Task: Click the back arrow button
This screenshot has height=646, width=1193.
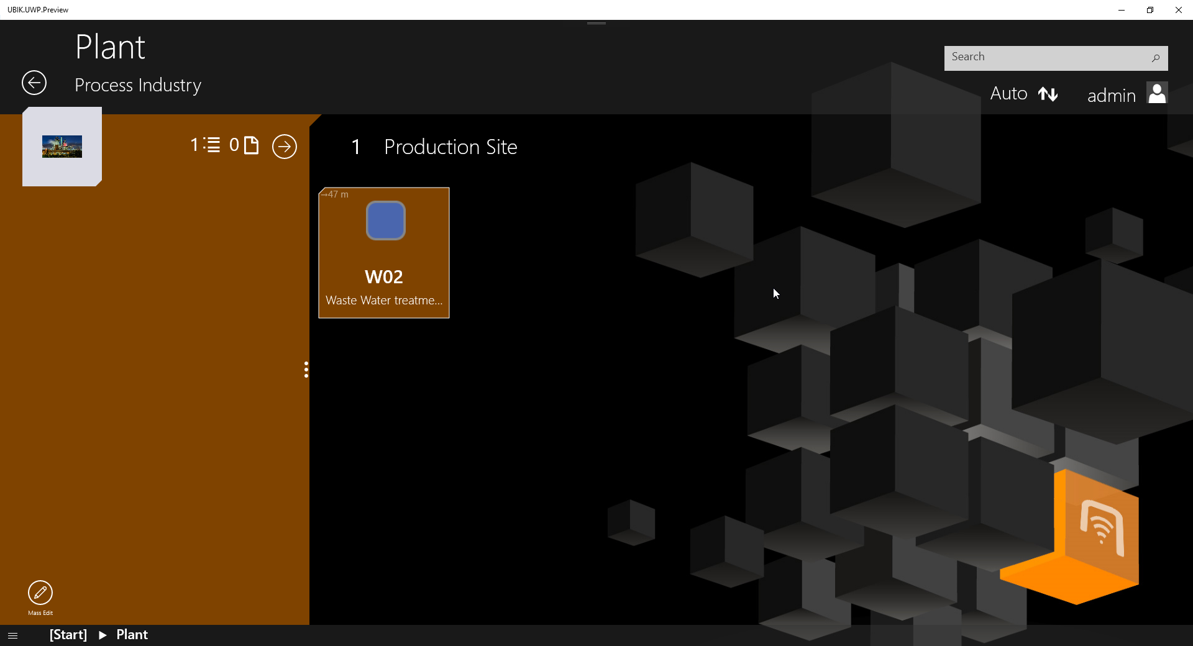Action: (34, 83)
